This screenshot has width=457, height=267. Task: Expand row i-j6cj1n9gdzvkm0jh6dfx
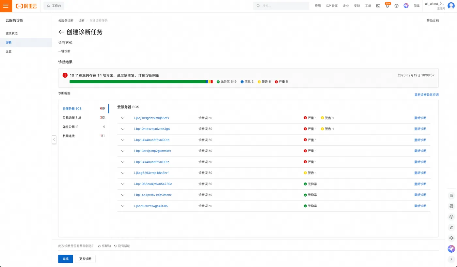123,118
